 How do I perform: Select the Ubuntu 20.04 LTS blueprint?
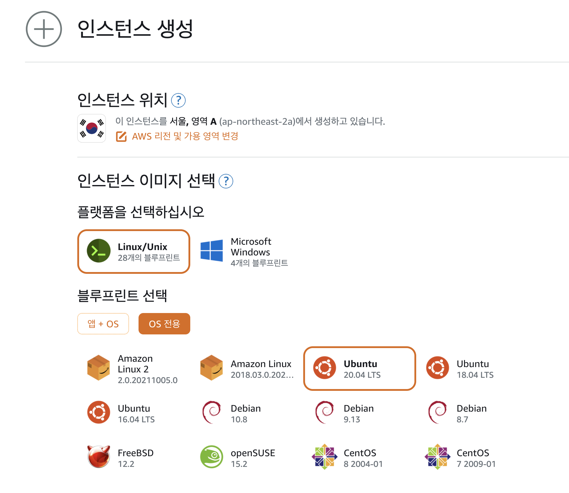[360, 369]
